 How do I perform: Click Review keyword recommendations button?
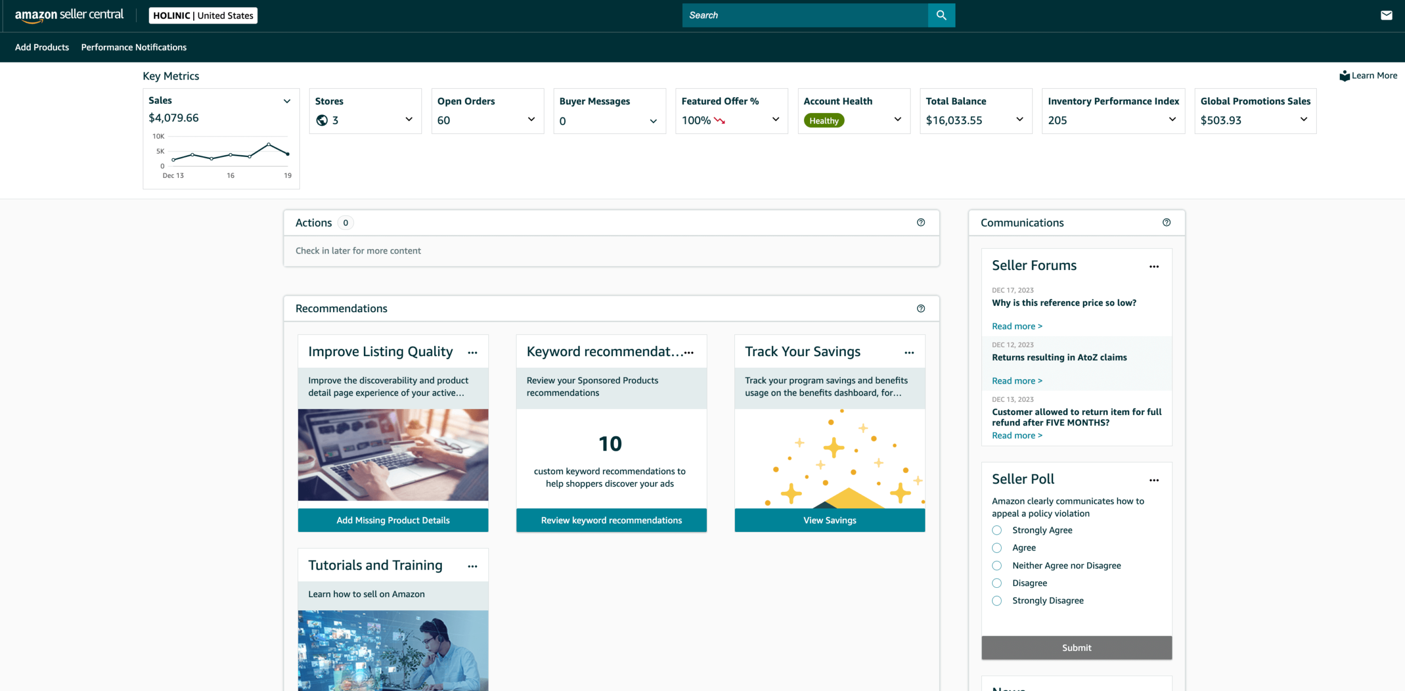coord(611,520)
